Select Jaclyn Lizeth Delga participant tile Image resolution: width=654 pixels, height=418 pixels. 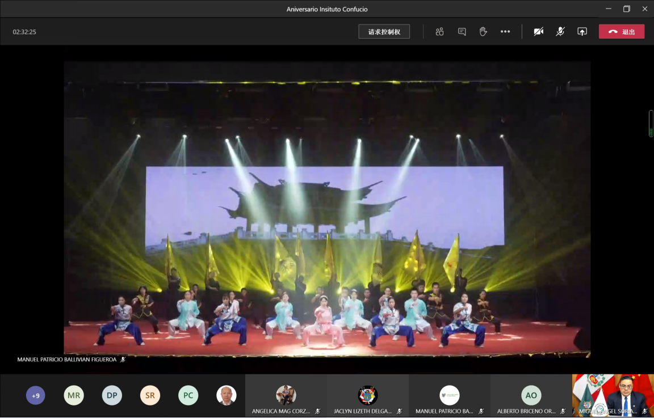pyautogui.click(x=368, y=395)
